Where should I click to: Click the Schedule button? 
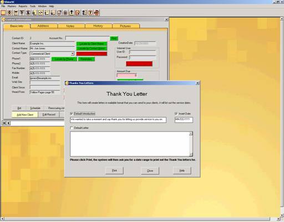coord(35,108)
